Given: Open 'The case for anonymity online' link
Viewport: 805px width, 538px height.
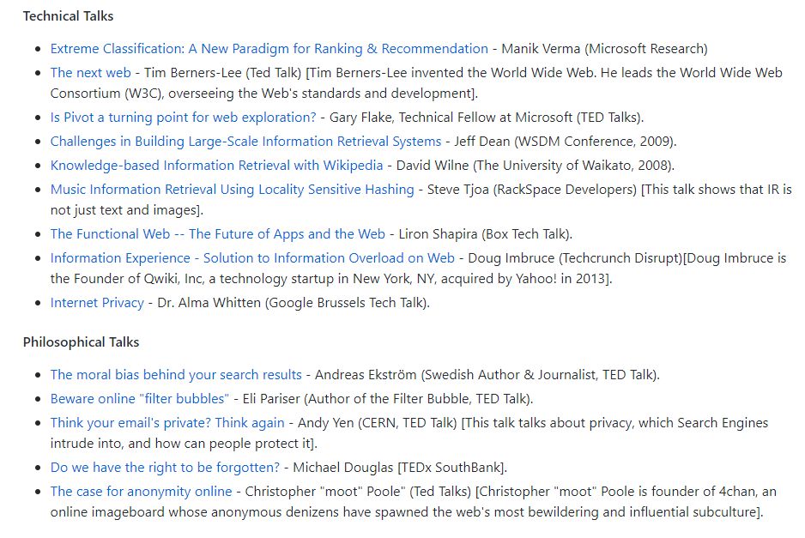Looking at the screenshot, I should 142,492.
